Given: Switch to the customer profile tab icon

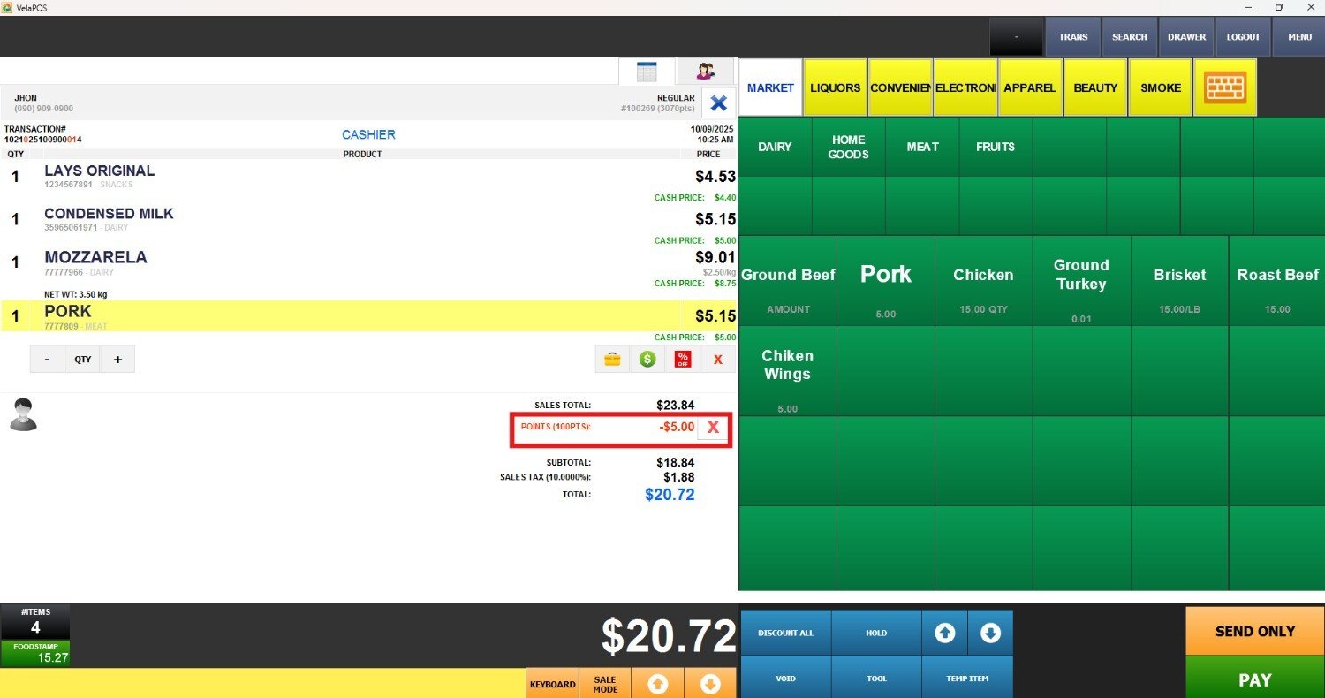Looking at the screenshot, I should click(x=705, y=72).
